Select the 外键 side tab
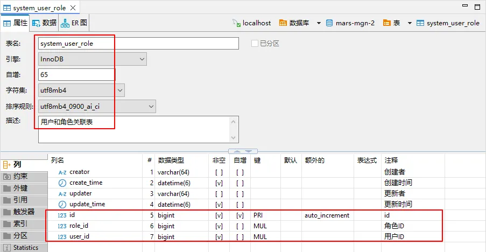 24,188
